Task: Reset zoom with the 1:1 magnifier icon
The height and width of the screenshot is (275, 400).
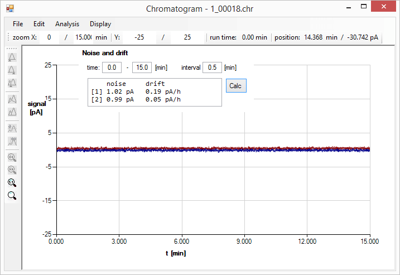Action: click(12, 182)
